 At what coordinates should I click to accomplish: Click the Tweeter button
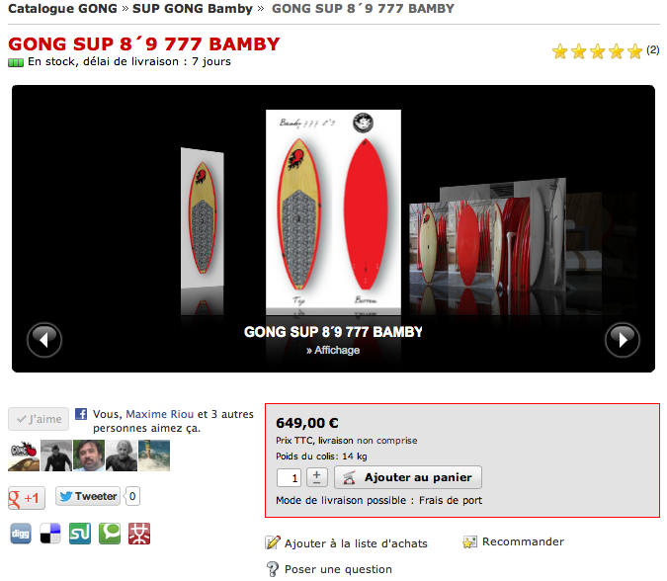click(88, 496)
